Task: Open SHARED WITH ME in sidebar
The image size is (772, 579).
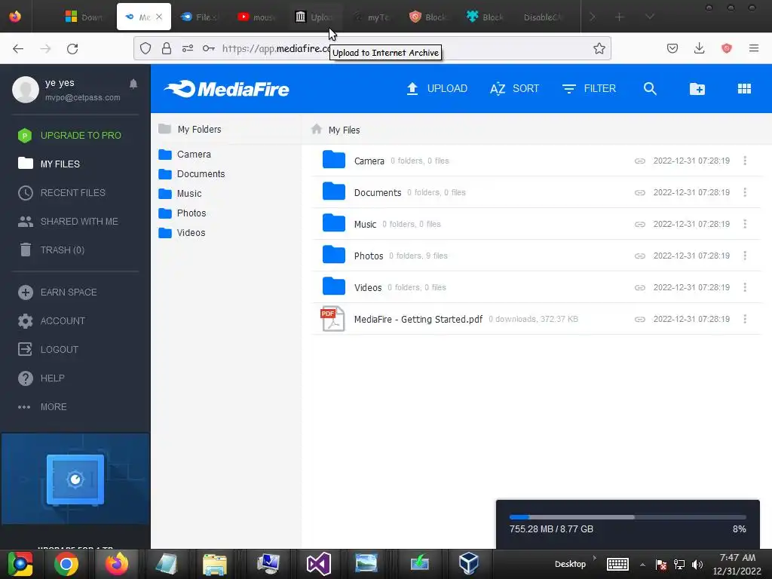Action: pyautogui.click(x=68, y=222)
